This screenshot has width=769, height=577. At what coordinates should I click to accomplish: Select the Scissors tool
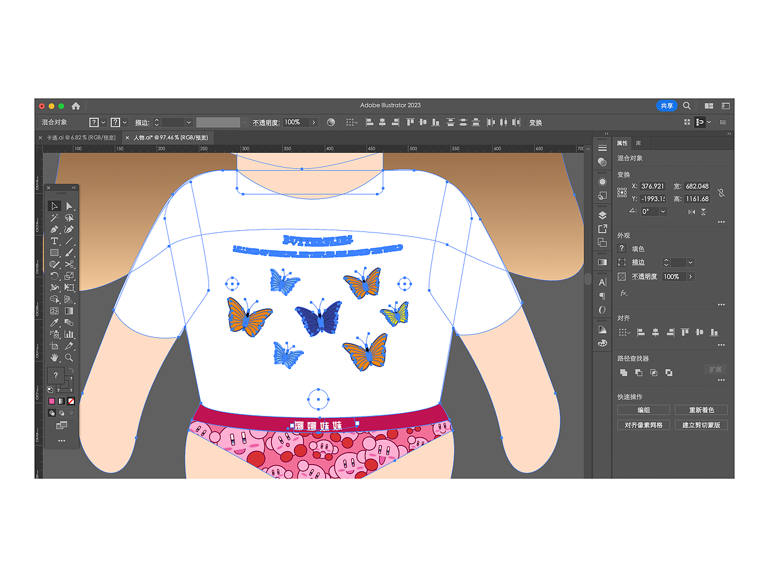pos(69,264)
